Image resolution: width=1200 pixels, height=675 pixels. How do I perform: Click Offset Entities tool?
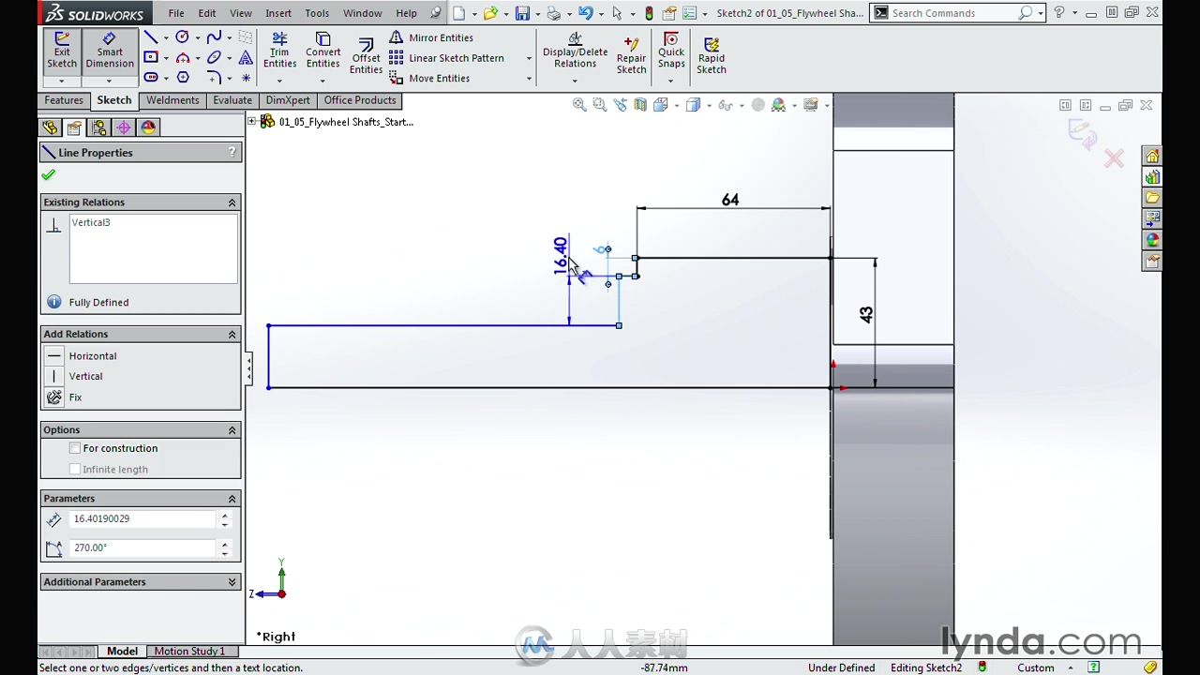coord(366,56)
